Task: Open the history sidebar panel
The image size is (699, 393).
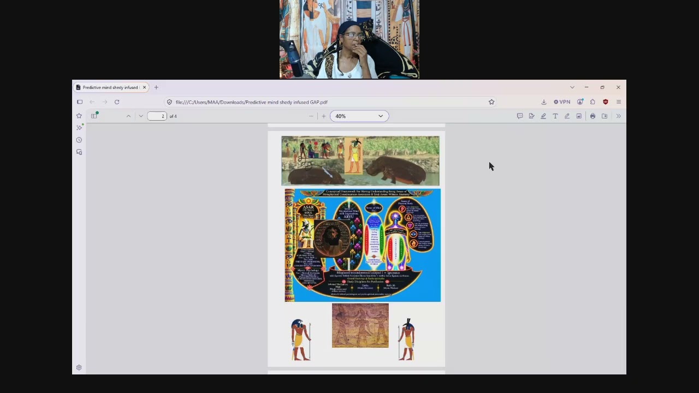Action: coord(79,140)
